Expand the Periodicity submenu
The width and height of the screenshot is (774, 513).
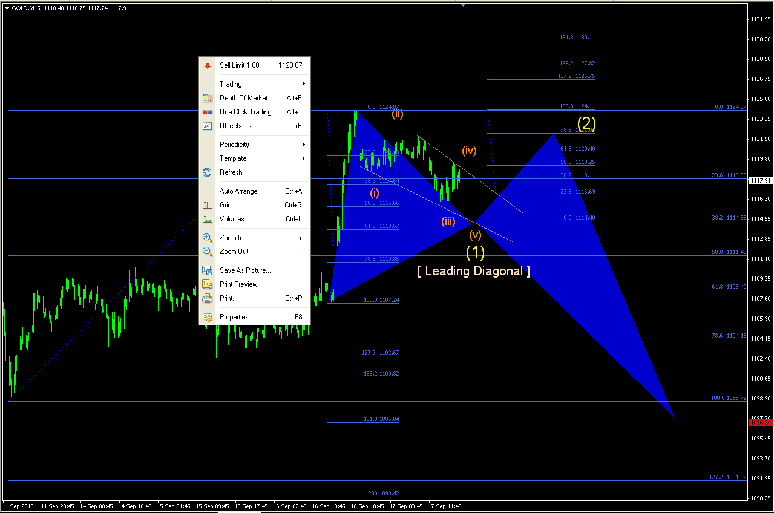[254, 145]
